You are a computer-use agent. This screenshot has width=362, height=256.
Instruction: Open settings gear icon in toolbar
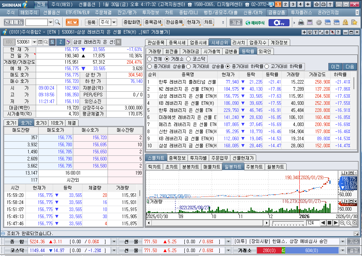pos(319,22)
